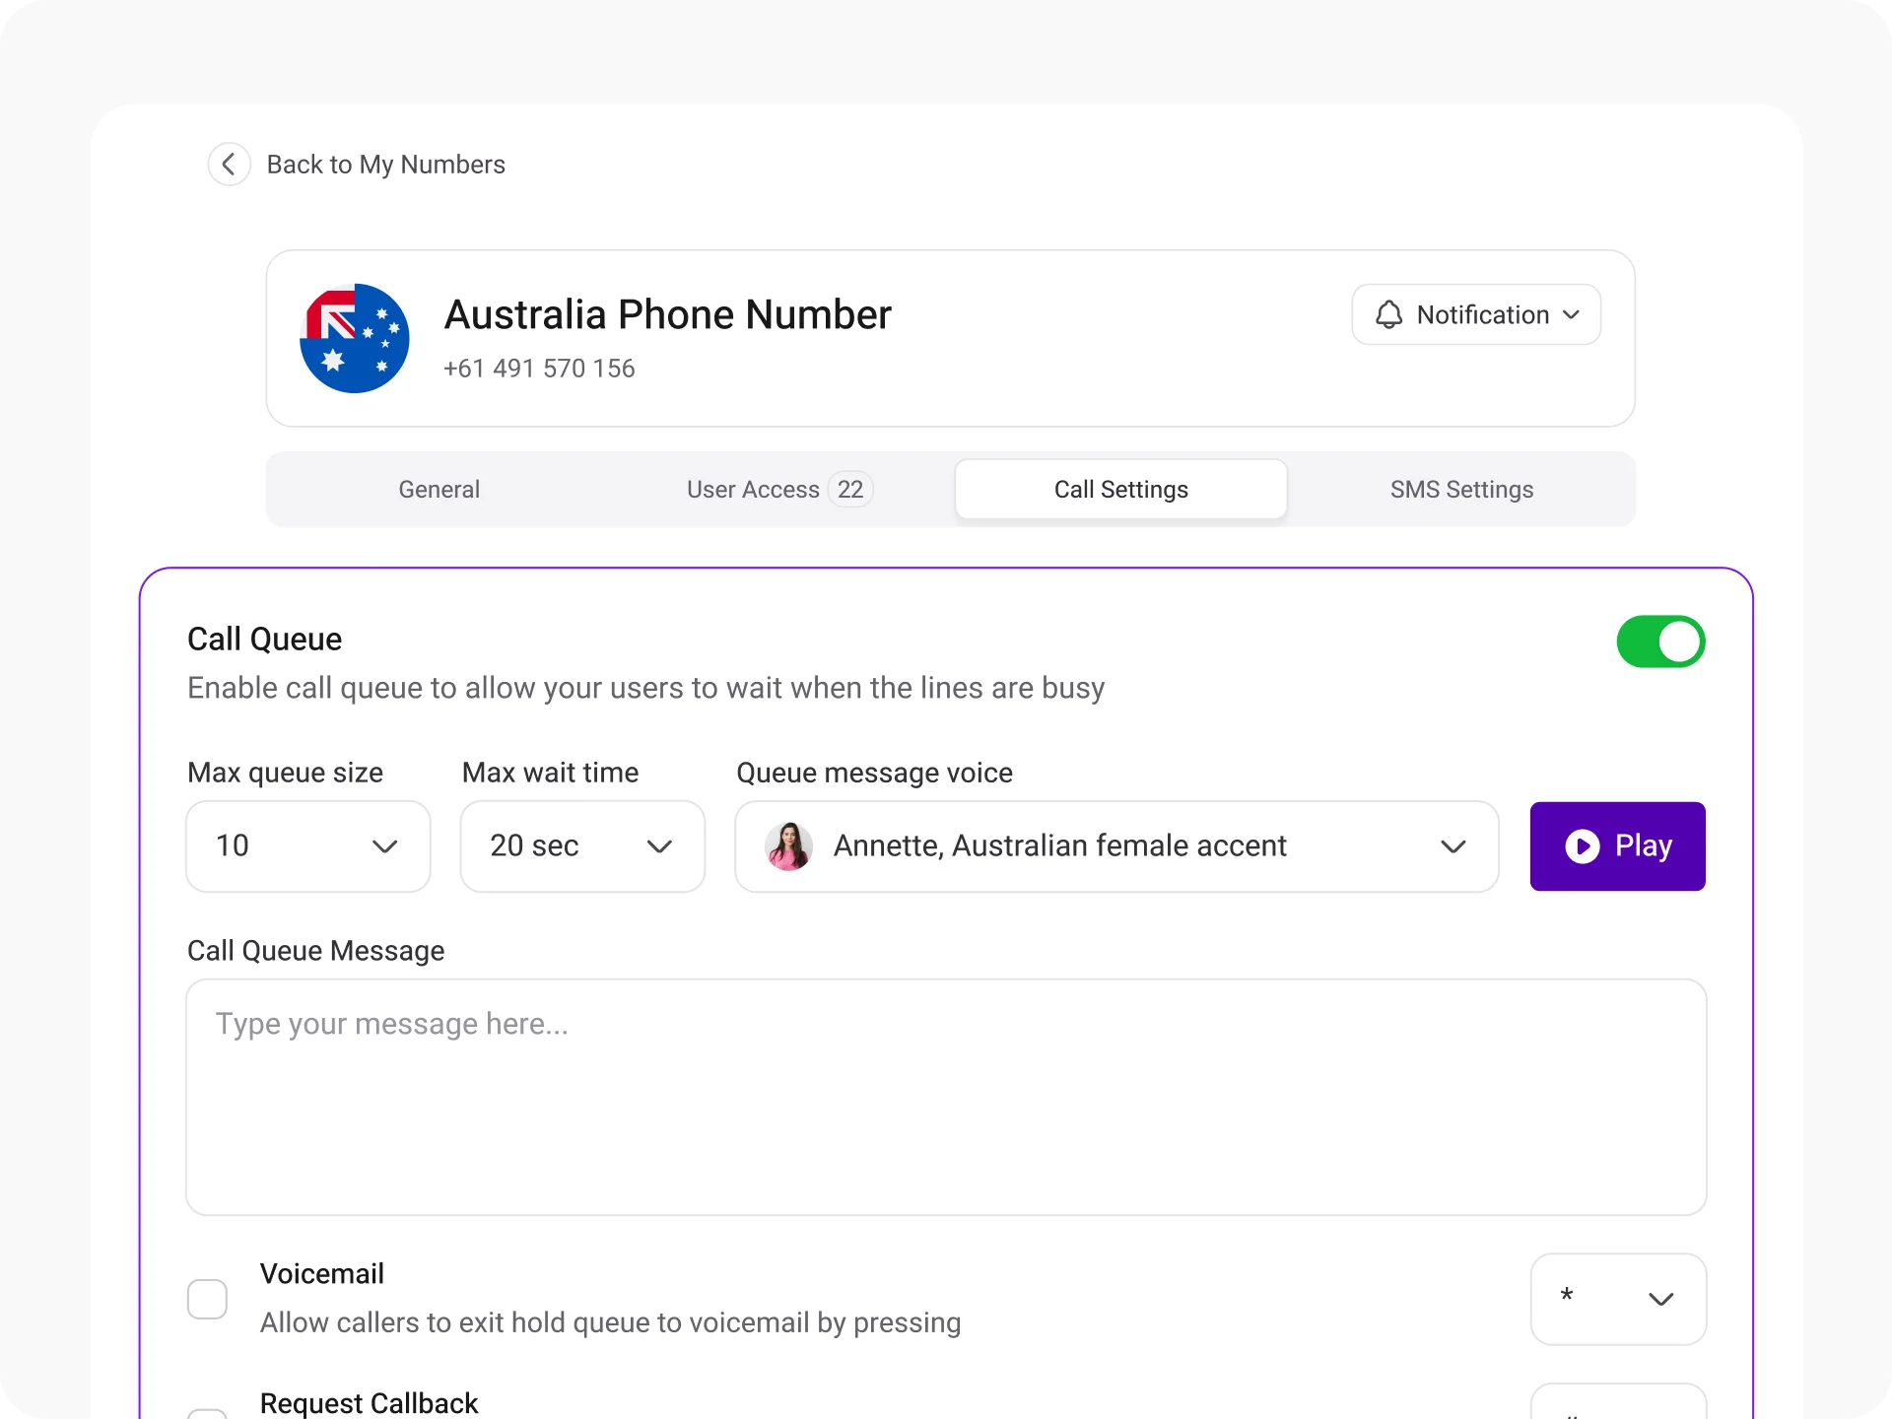This screenshot has width=1892, height=1419.
Task: Click the back arrow circle icon
Action: [229, 164]
